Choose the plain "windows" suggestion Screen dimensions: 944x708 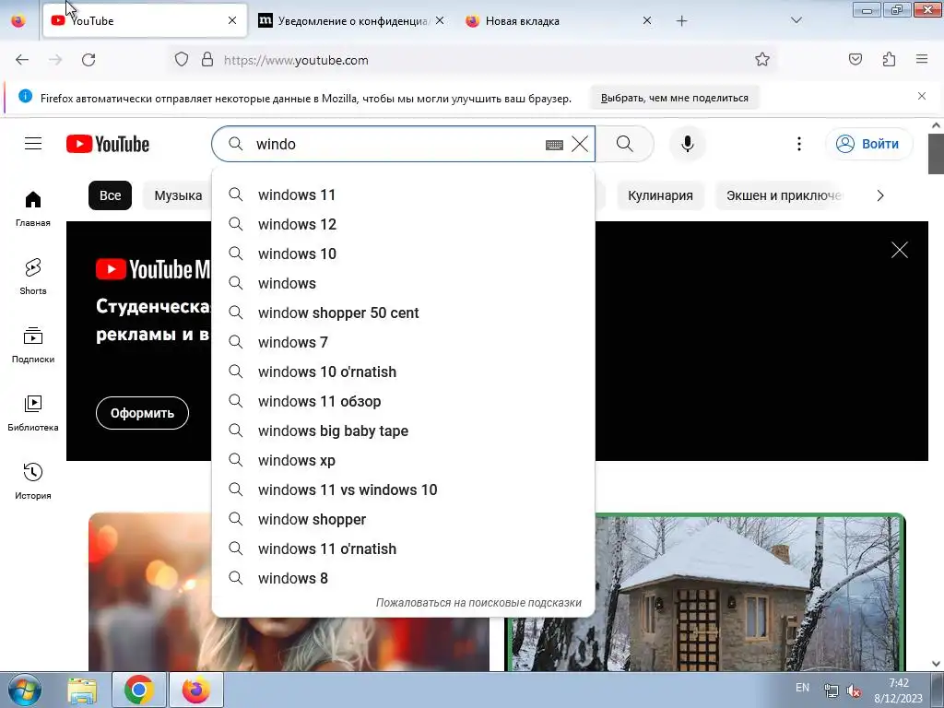404,284
